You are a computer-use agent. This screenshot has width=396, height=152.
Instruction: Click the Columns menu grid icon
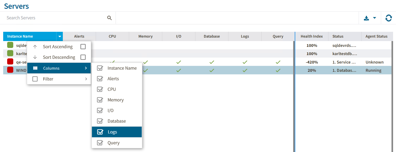(x=35, y=68)
